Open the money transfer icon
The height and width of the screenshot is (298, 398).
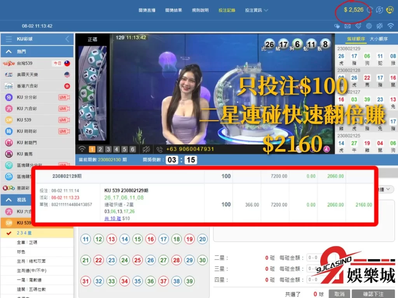(x=379, y=10)
